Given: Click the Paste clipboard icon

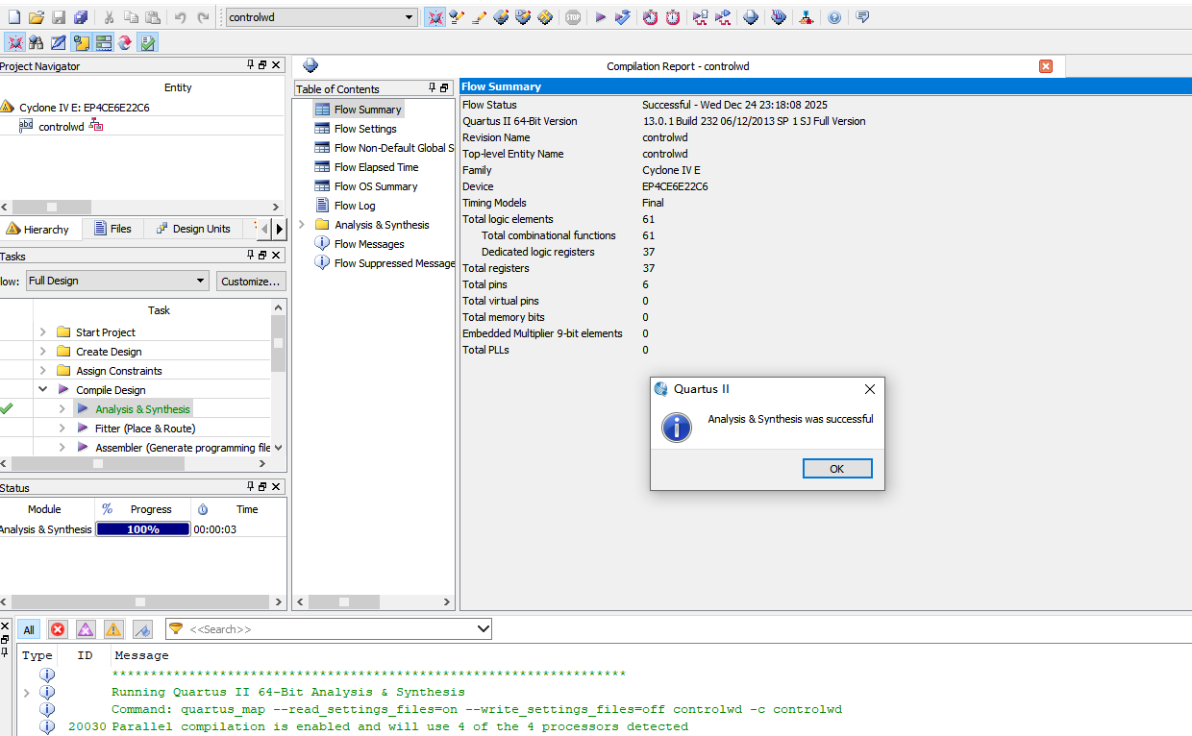Looking at the screenshot, I should point(152,17).
